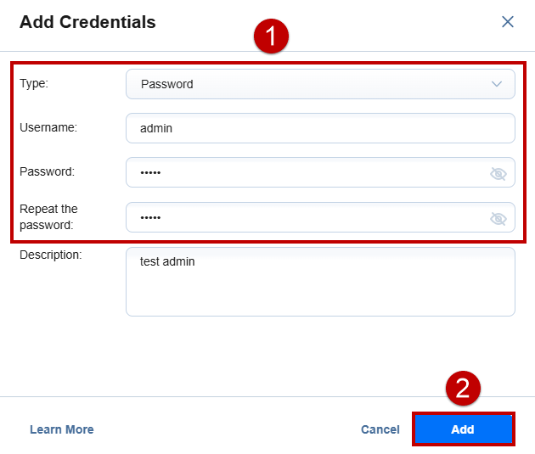Expand the chevron arrow in Type field
The height and width of the screenshot is (454, 535).
pyautogui.click(x=497, y=84)
